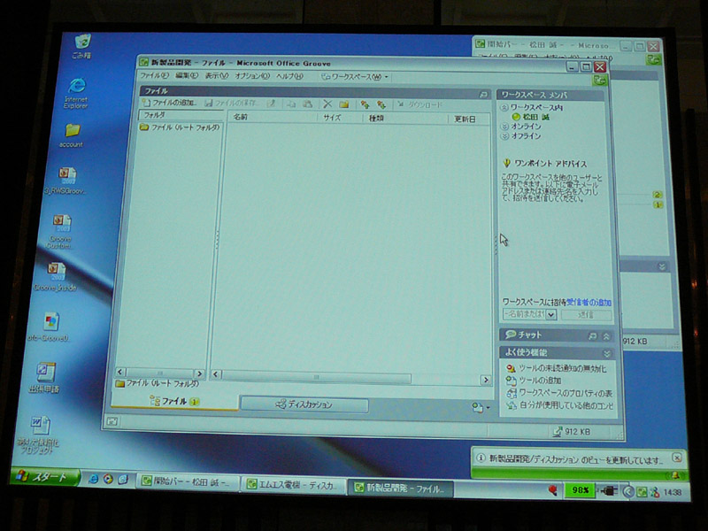
Task: Open the ごみ箱 recycle bin desktop icon
Action: click(x=81, y=47)
